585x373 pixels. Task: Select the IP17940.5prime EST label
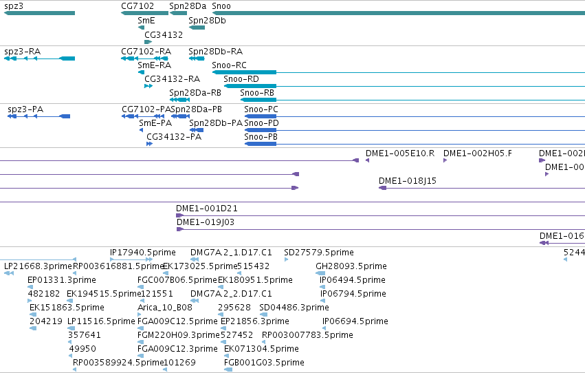pos(143,253)
